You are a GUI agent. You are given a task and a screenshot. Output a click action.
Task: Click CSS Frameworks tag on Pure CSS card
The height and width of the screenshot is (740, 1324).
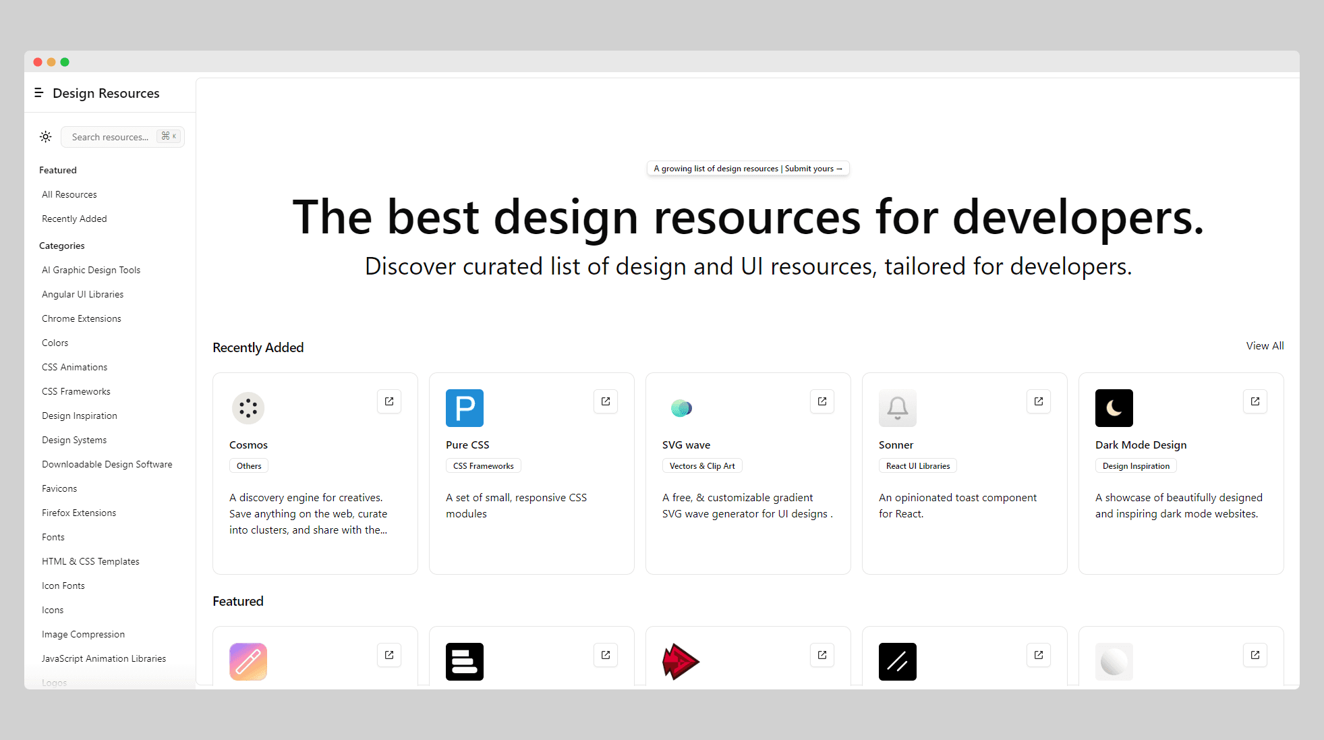point(484,466)
